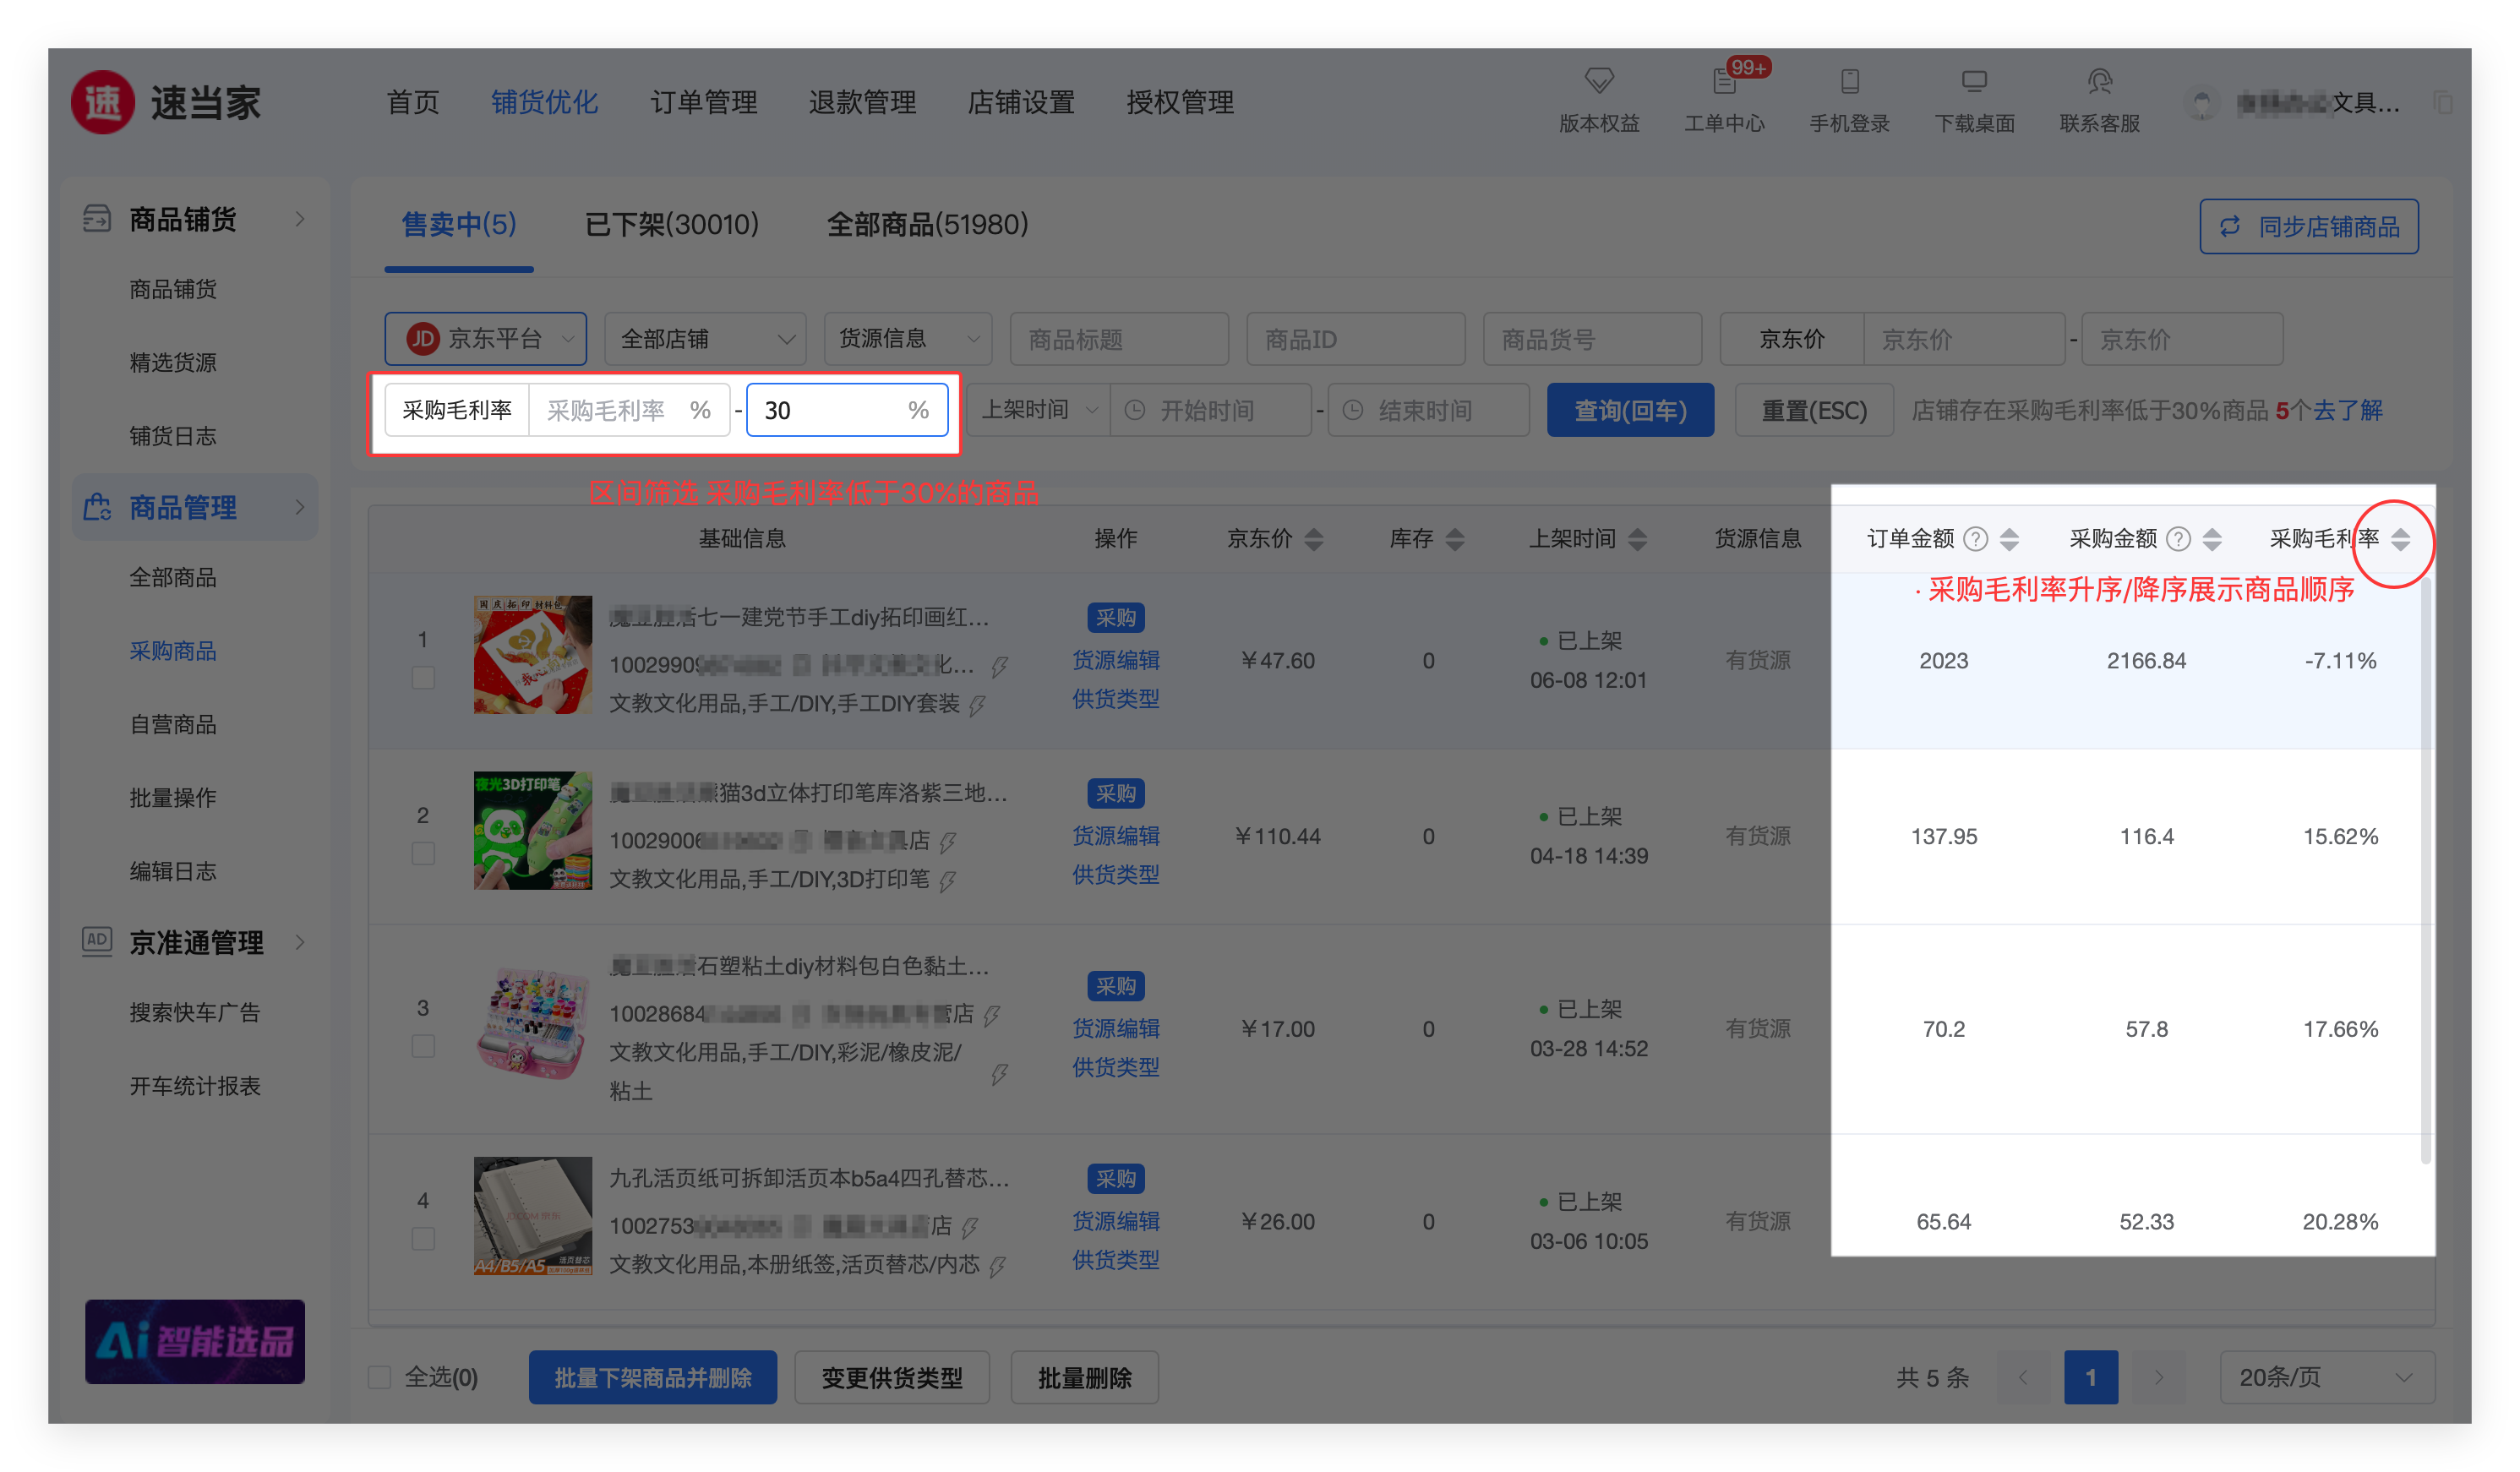2520x1472 pixels.
Task: Click the 下载桌面 monitor icon
Action: click(x=1973, y=81)
